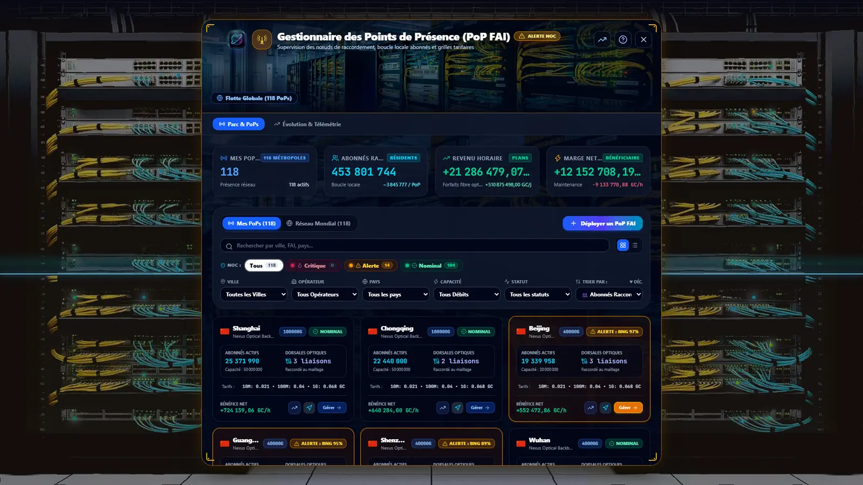Switch to grid view layout
Screen dimensions: 863x485
coord(623,245)
